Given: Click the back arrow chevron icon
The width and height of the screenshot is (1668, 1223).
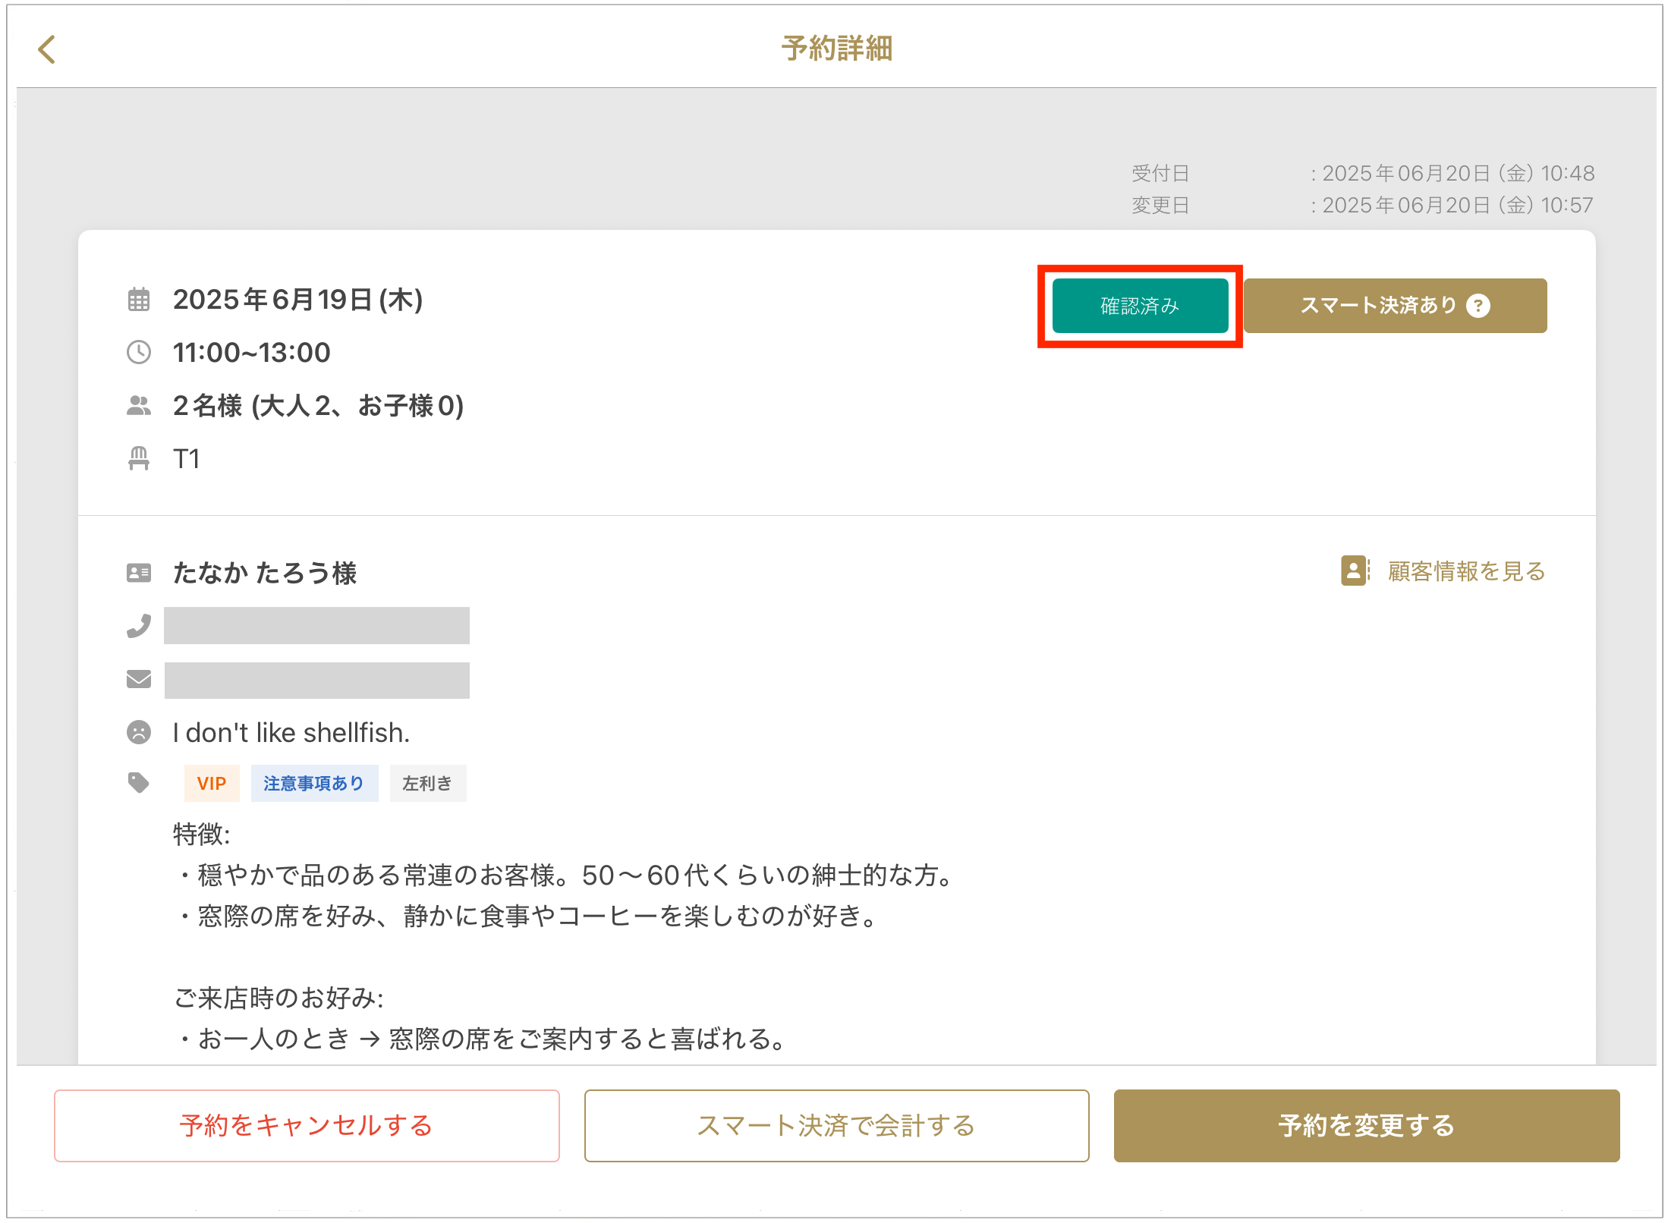Looking at the screenshot, I should tap(47, 50).
